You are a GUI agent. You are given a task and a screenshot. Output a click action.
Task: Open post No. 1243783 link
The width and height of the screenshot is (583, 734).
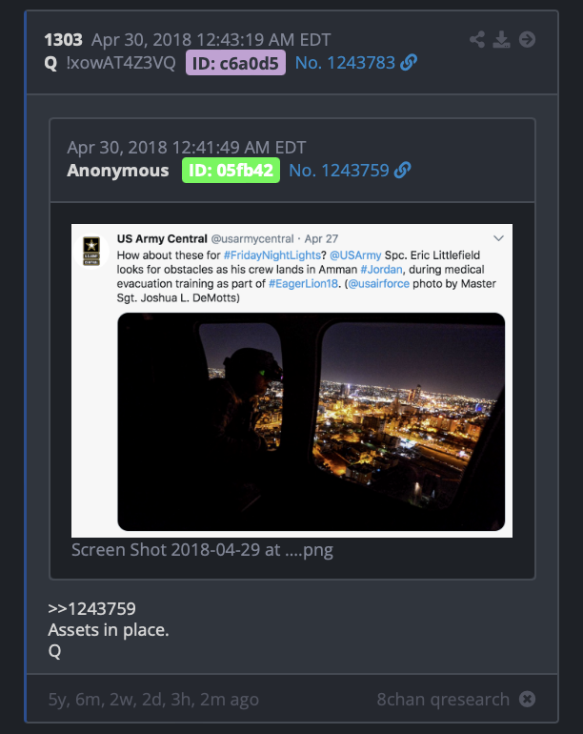pos(345,63)
